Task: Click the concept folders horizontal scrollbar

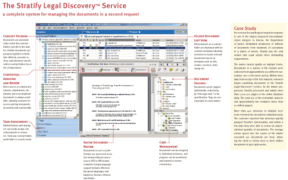Action: pos(56,117)
